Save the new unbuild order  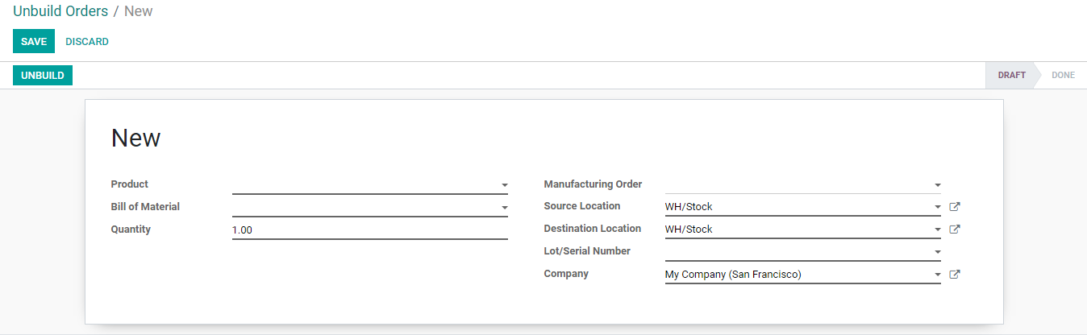[x=34, y=42]
